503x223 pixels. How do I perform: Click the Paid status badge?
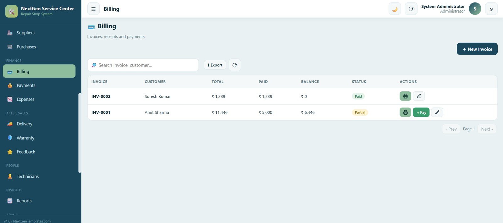tap(358, 96)
